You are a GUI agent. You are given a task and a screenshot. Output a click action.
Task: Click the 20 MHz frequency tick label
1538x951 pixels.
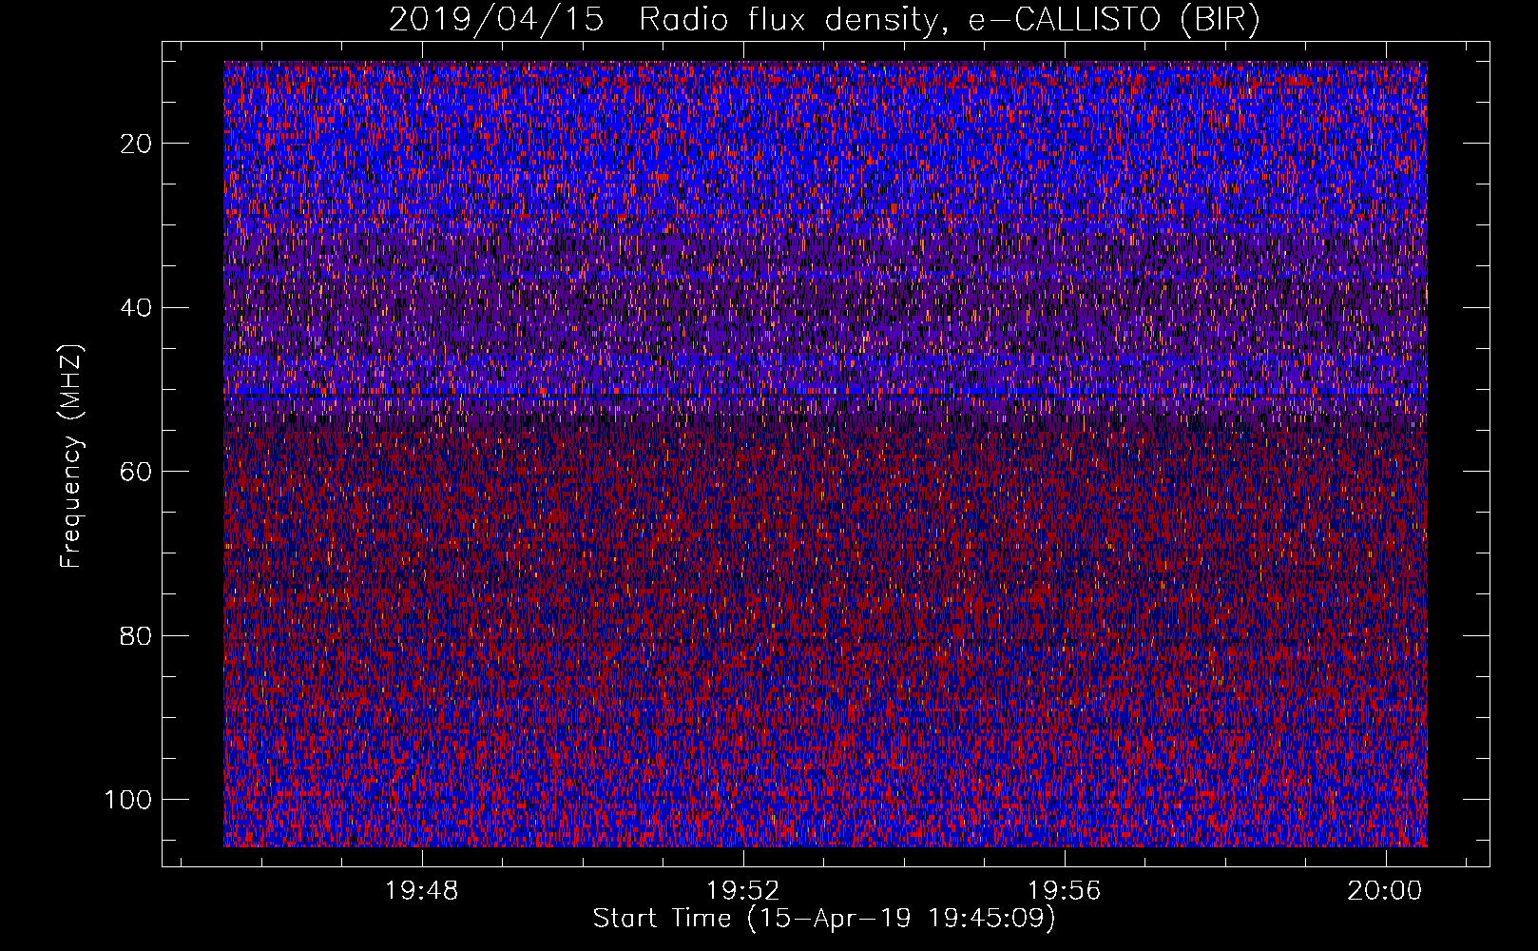(x=137, y=144)
